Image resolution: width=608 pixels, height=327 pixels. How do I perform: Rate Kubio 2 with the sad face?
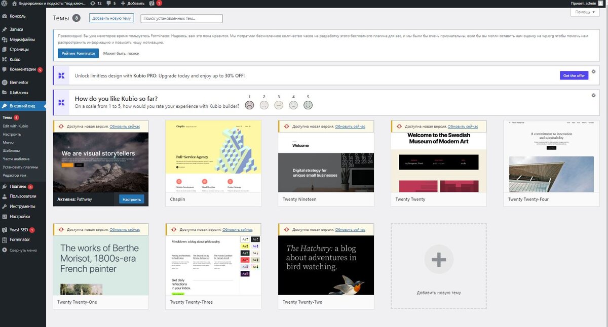click(264, 105)
